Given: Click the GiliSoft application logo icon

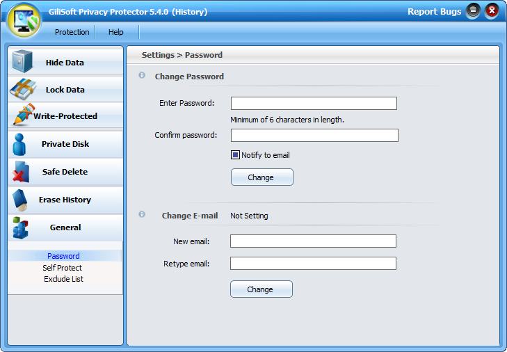Looking at the screenshot, I should 24,20.
